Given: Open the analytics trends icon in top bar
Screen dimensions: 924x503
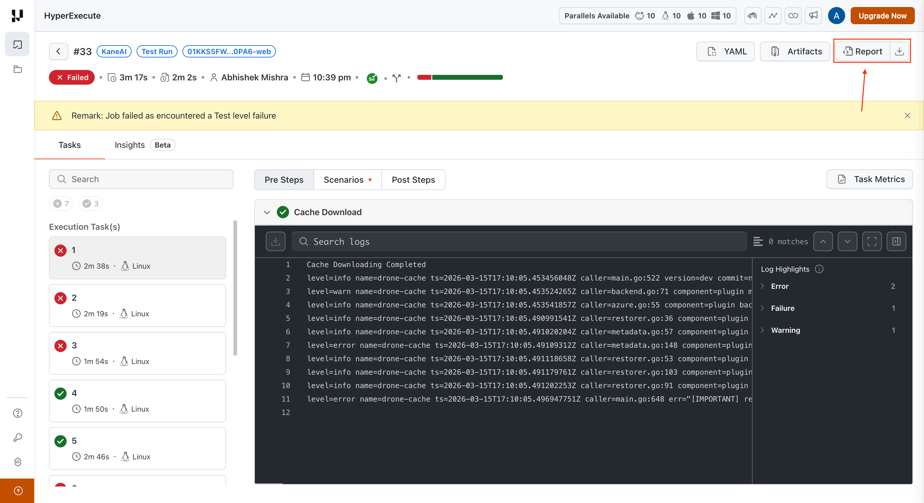Looking at the screenshot, I should (773, 15).
